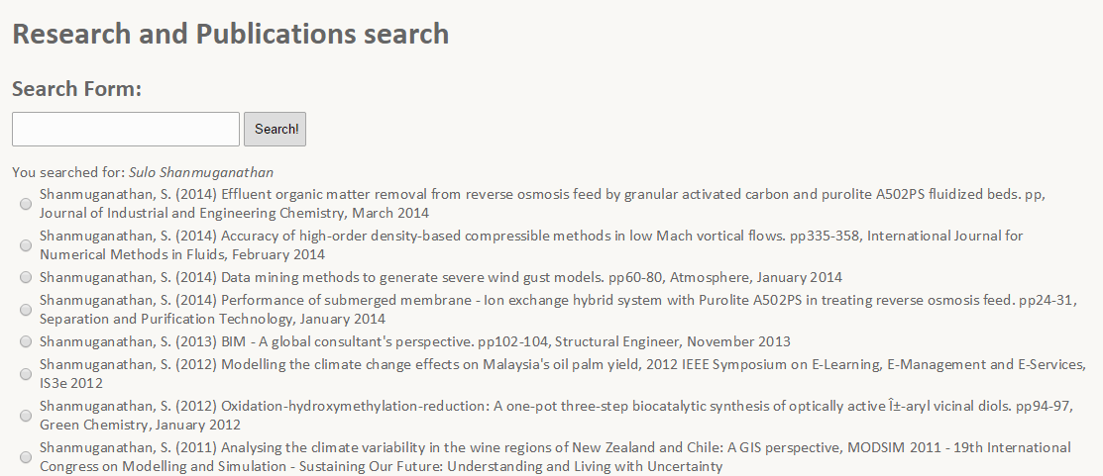
Task: Click the search text input field
Action: 126,130
